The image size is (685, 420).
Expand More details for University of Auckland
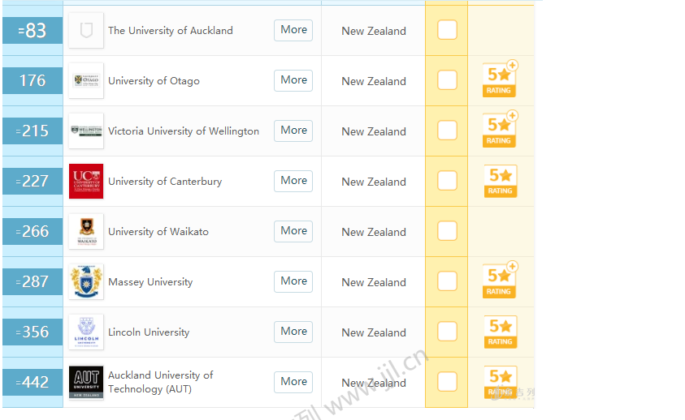tap(293, 30)
